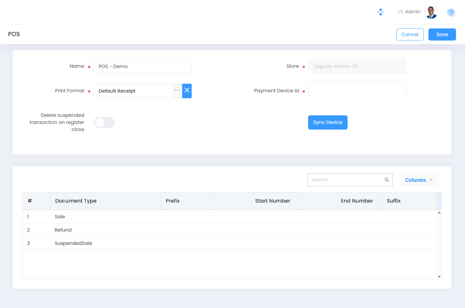Click the table Search box
465x308 pixels.
coord(346,180)
